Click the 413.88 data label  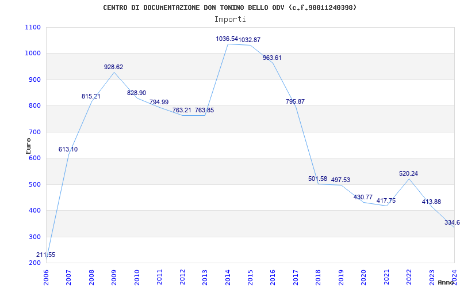(431, 202)
